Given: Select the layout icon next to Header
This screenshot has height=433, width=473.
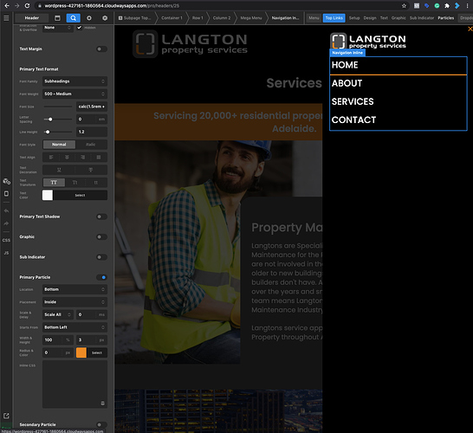Looking at the screenshot, I should pos(57,18).
